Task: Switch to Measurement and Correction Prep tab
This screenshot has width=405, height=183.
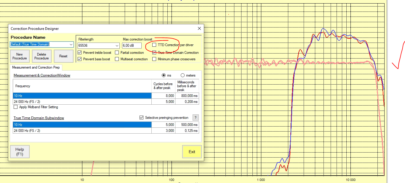Action: (36, 67)
